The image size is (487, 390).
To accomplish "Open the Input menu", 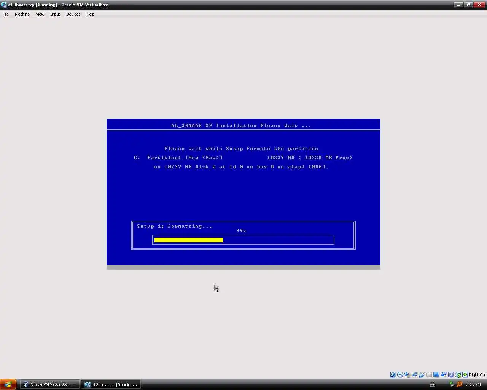I will pos(55,14).
